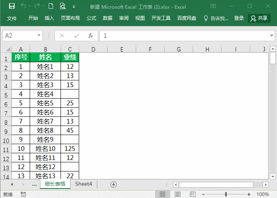Click the Insert Function fx icon
Screen dimensions: 277x198
pyautogui.click(x=91, y=36)
